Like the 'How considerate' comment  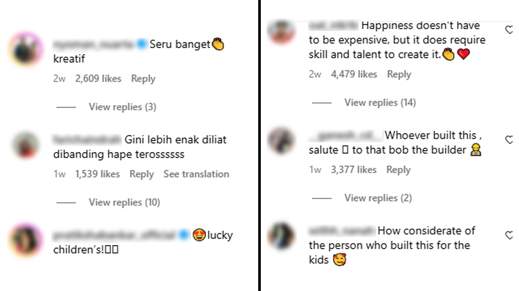[x=509, y=235]
